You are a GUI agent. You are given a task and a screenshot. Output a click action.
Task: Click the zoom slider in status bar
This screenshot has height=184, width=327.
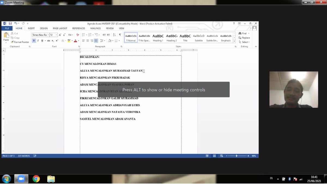click(237, 156)
